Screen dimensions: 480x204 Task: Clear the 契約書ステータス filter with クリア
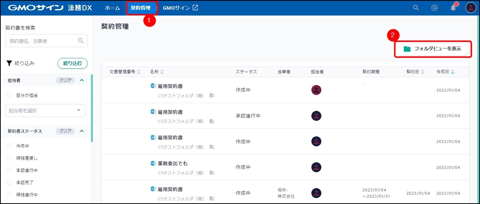click(65, 131)
